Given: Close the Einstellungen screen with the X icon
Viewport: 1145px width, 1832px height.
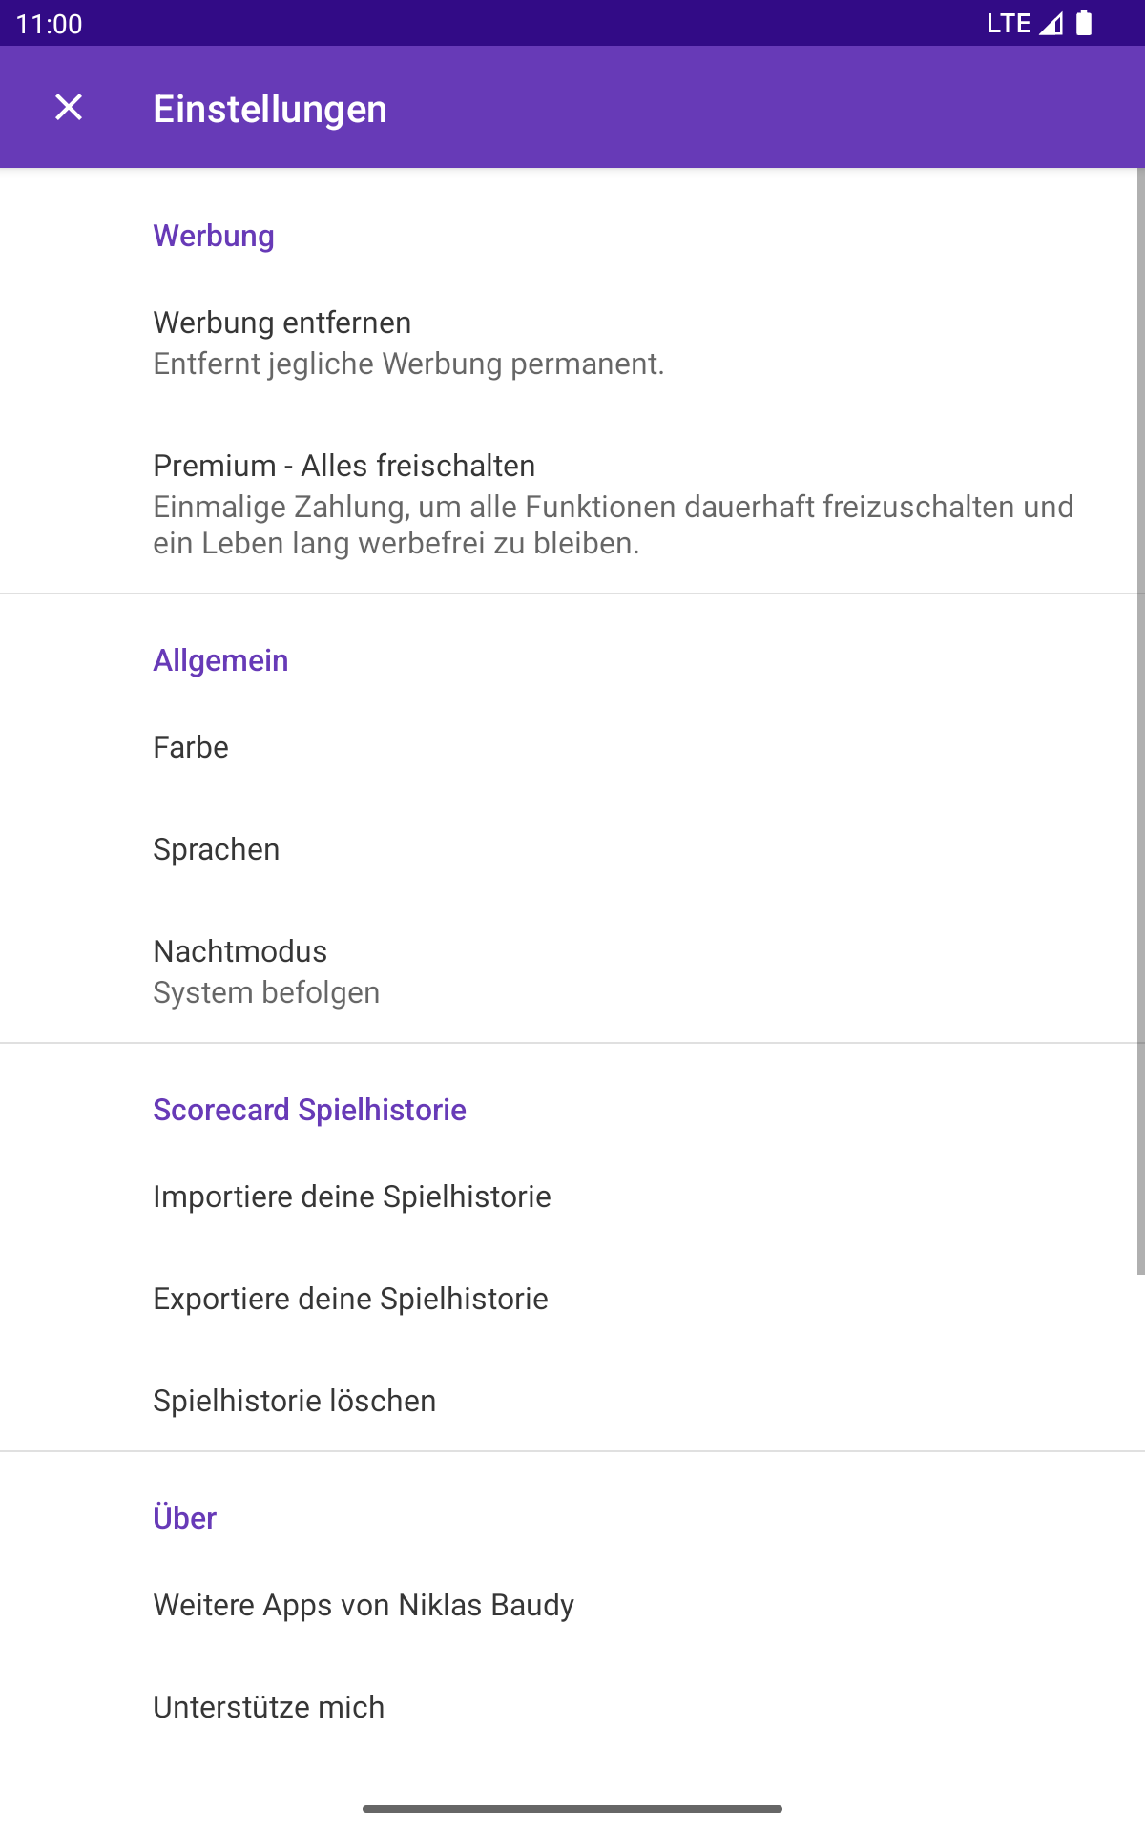Looking at the screenshot, I should [69, 107].
